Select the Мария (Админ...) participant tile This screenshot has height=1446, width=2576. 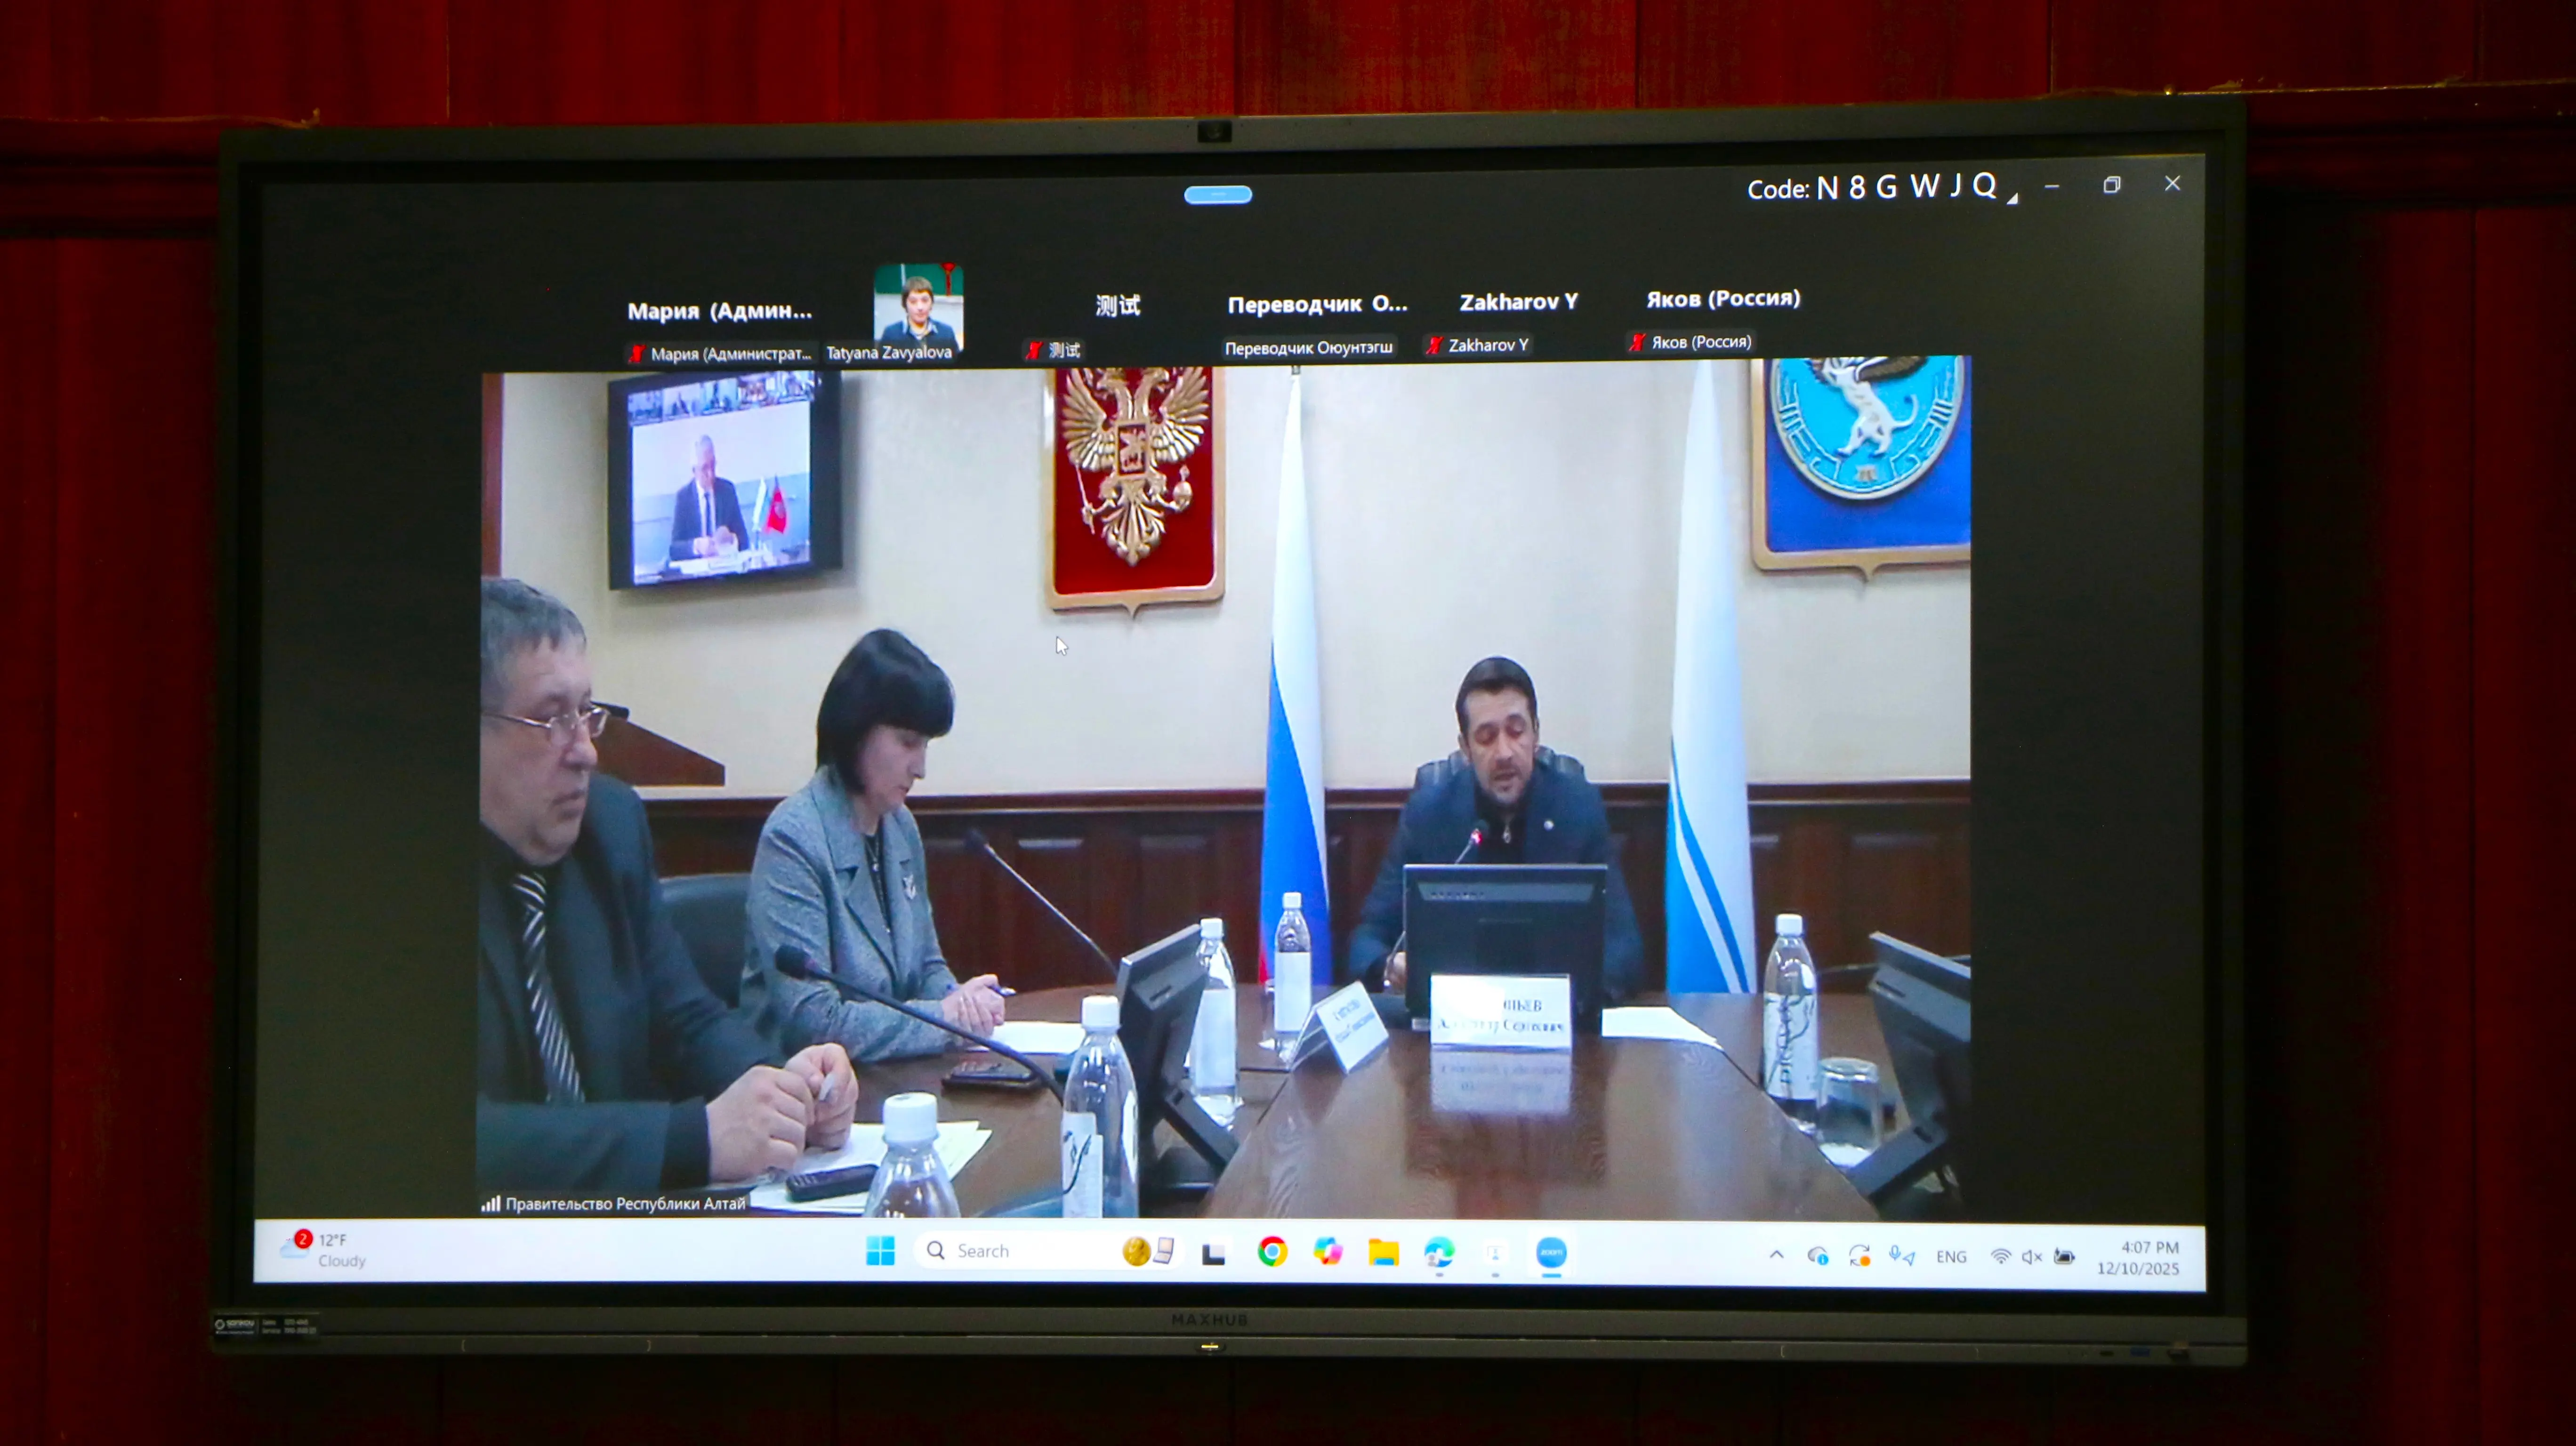coord(719,311)
